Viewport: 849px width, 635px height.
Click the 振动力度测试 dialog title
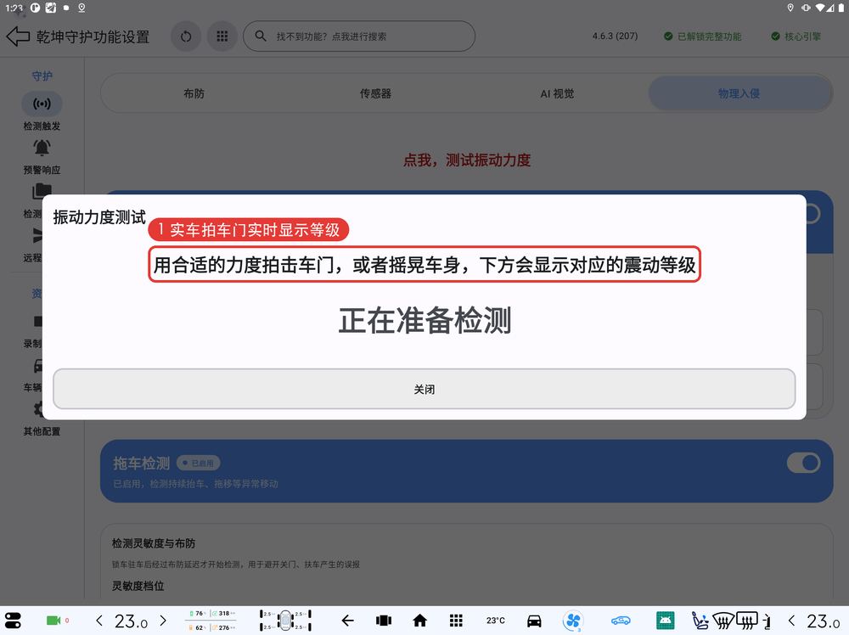tap(99, 217)
